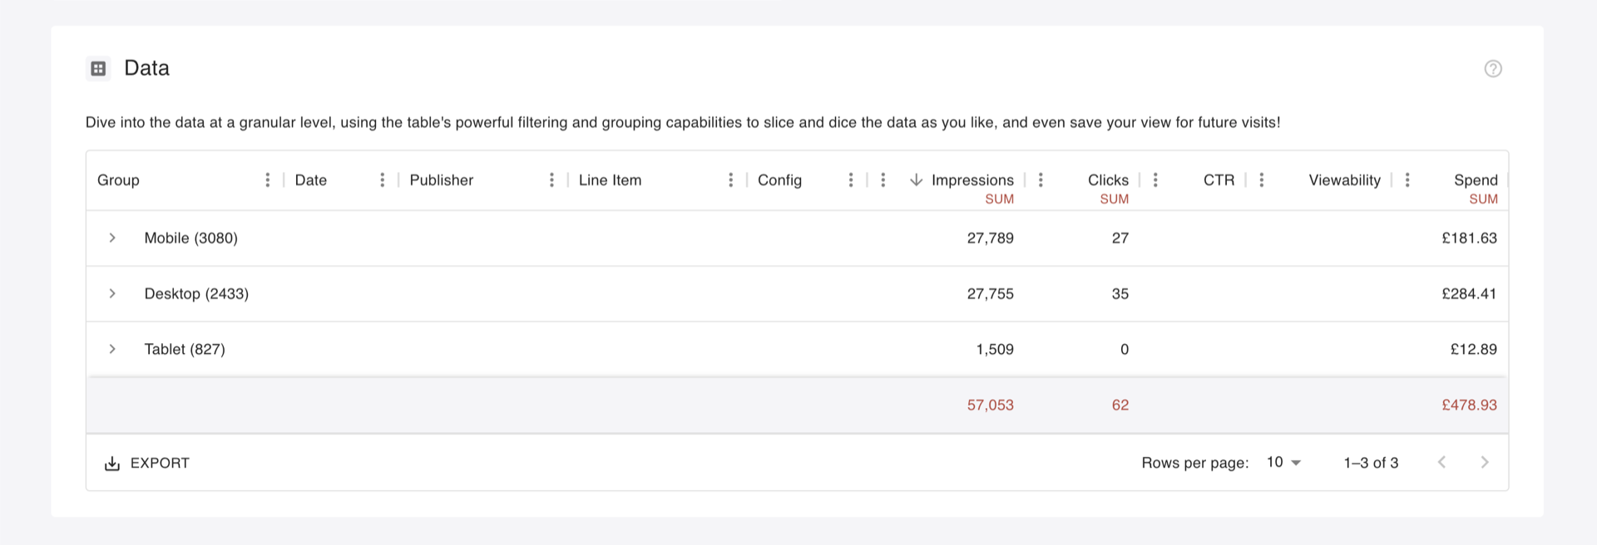Image resolution: width=1597 pixels, height=545 pixels.
Task: Open the Rows per page dropdown
Action: point(1283,463)
